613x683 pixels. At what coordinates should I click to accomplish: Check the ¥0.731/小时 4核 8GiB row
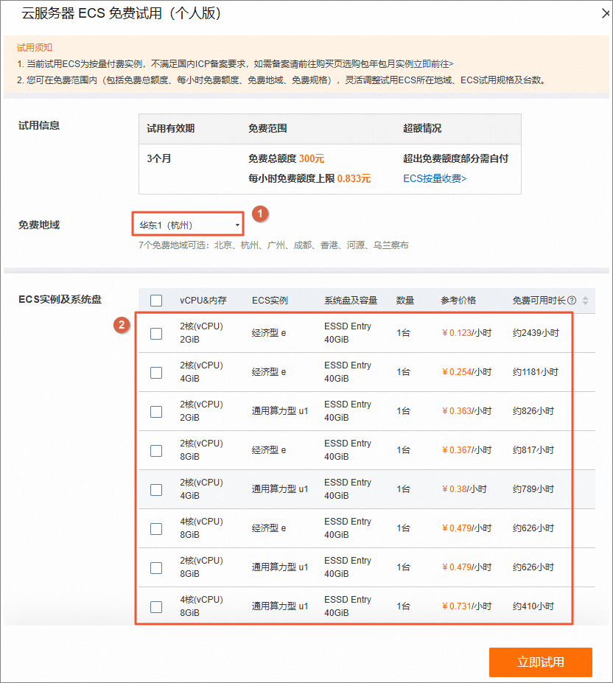[x=156, y=607]
